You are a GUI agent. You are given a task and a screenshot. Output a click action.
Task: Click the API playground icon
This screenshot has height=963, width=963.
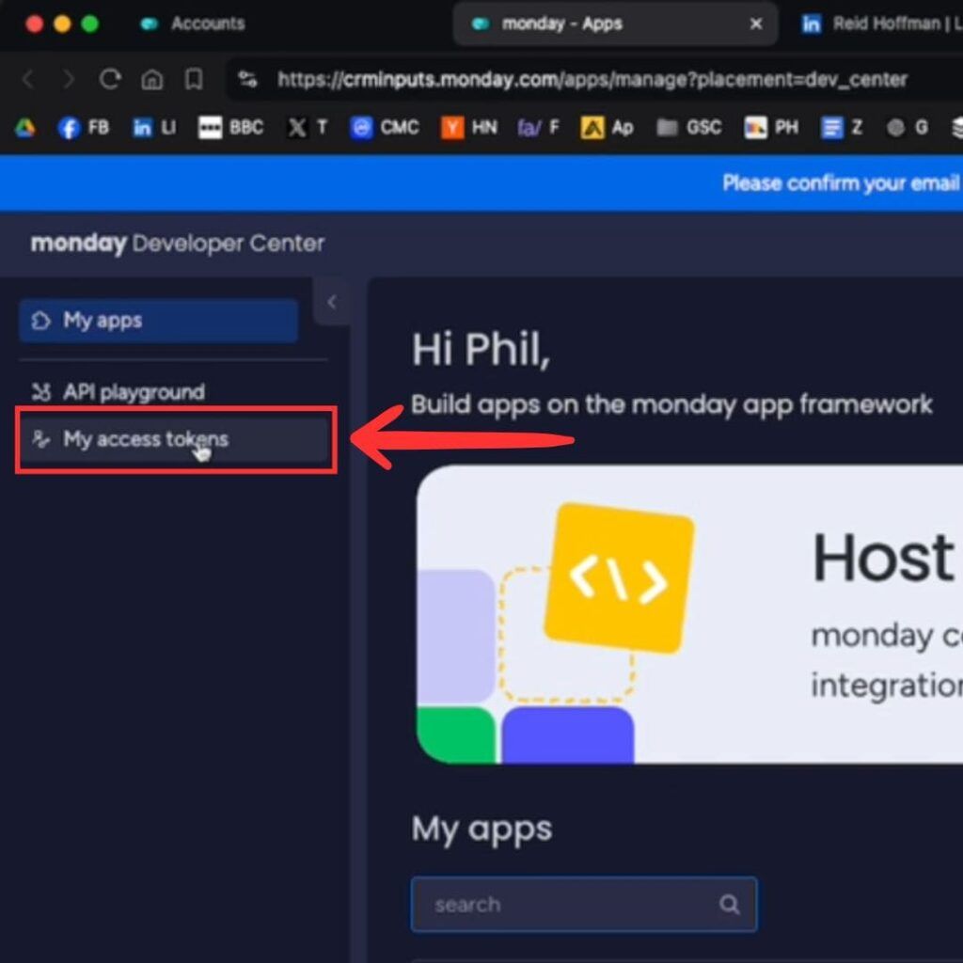(41, 392)
